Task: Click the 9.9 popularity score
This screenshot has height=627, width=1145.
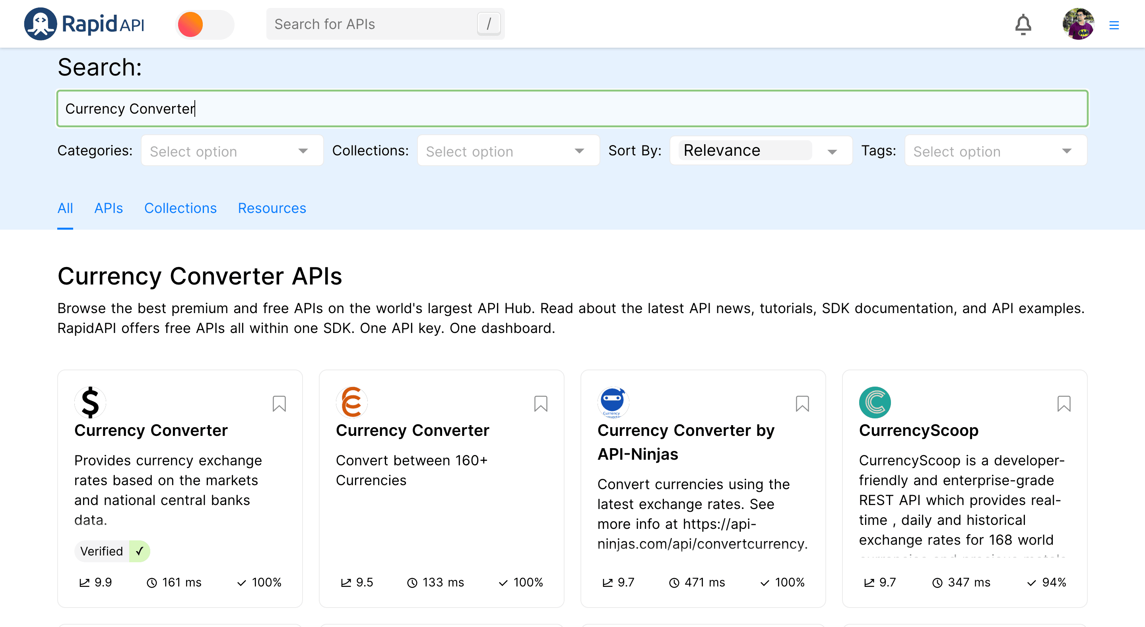Action: pyautogui.click(x=95, y=582)
